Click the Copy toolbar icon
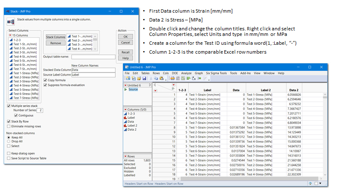Viewport: 338px width, 190px height. pyautogui.click(x=156, y=79)
